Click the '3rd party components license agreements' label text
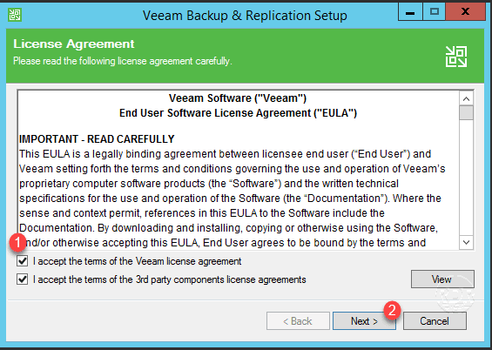Viewport: 492px width, 350px height. [x=221, y=279]
